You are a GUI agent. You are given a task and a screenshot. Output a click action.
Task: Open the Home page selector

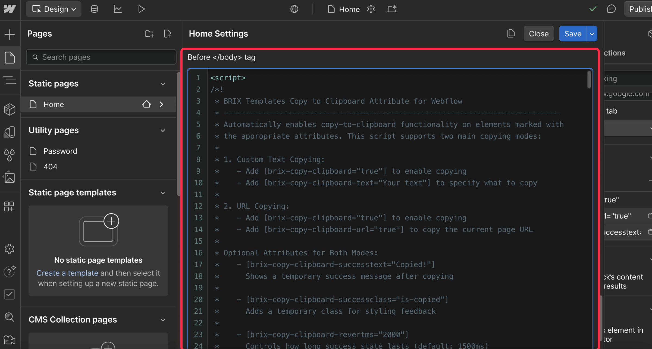point(344,9)
